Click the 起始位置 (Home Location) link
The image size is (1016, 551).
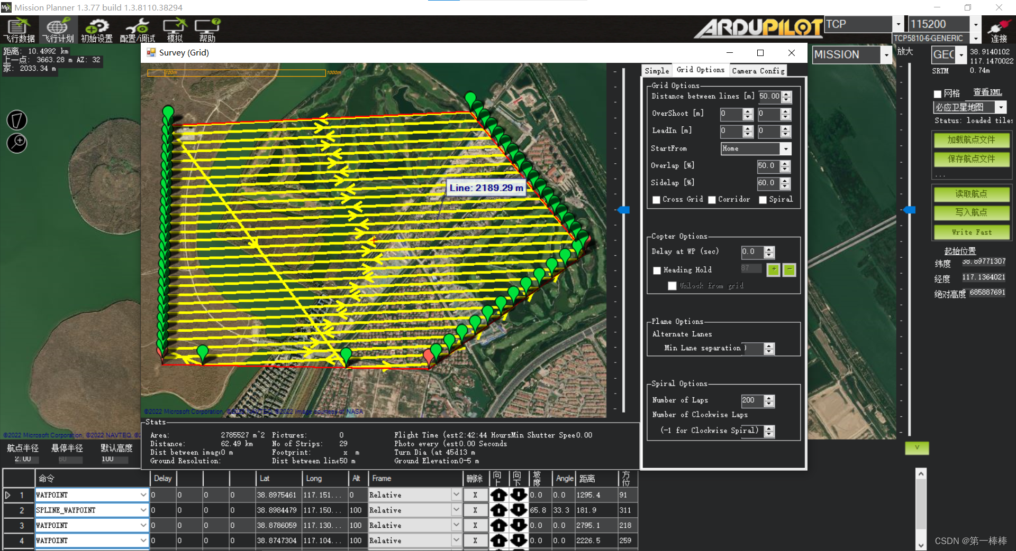(960, 251)
